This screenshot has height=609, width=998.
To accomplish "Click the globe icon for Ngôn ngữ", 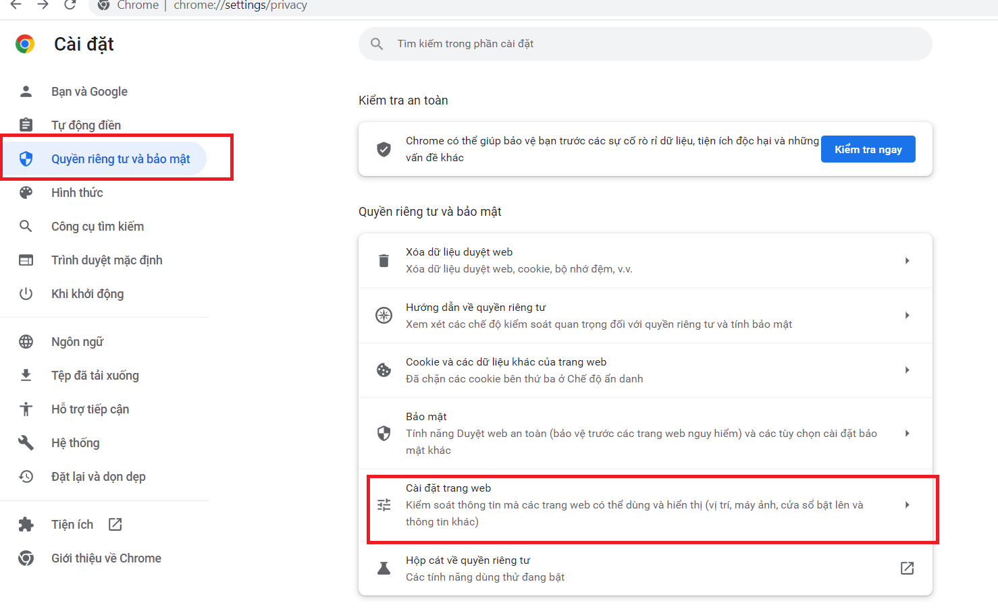I will coord(26,341).
